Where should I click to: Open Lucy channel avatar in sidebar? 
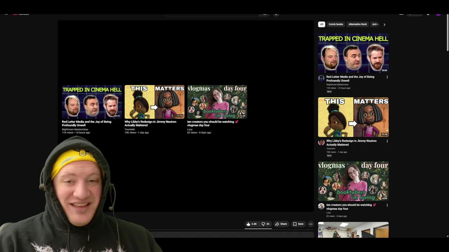point(321,206)
